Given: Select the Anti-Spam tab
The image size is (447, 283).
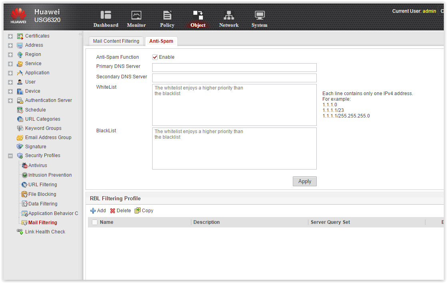Looking at the screenshot, I should click(161, 41).
